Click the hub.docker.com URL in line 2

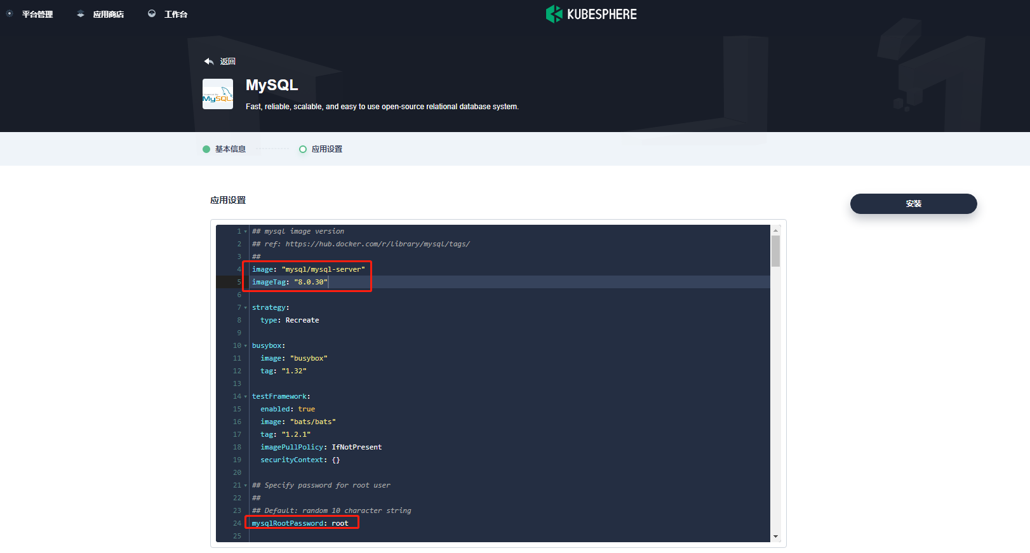[x=377, y=244]
